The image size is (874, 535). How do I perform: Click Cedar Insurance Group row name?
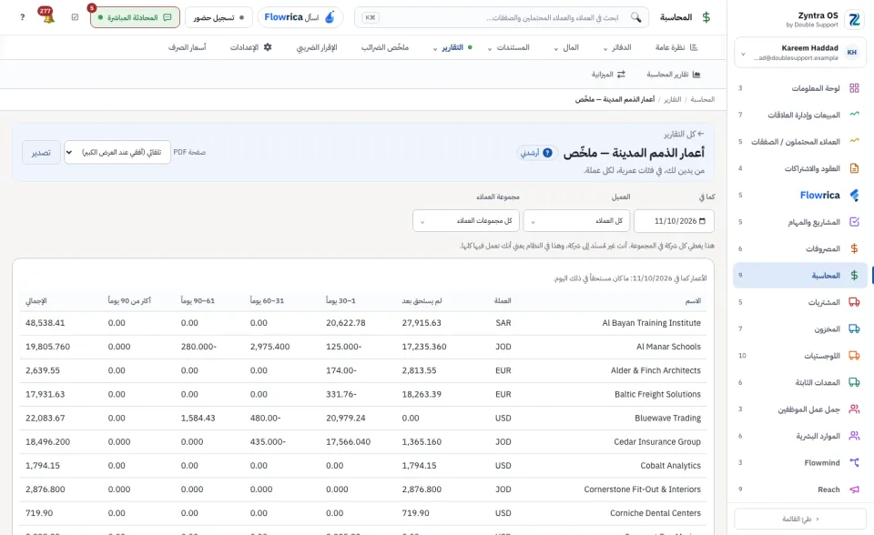coord(657,442)
